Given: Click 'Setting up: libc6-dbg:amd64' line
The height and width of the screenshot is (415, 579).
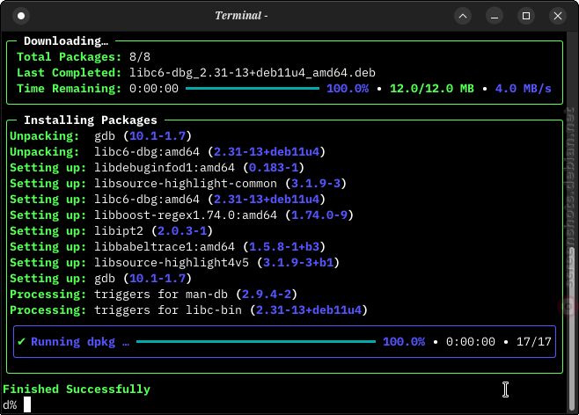Looking at the screenshot, I should 168,200.
